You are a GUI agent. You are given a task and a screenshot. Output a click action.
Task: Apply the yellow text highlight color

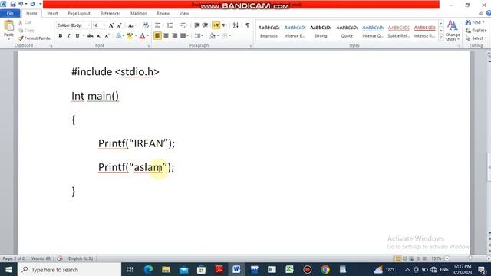click(x=130, y=36)
